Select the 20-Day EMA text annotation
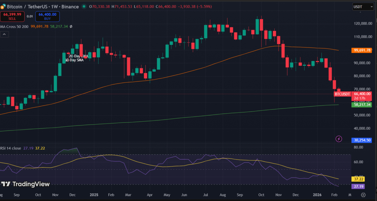377x201 pixels. point(78,56)
